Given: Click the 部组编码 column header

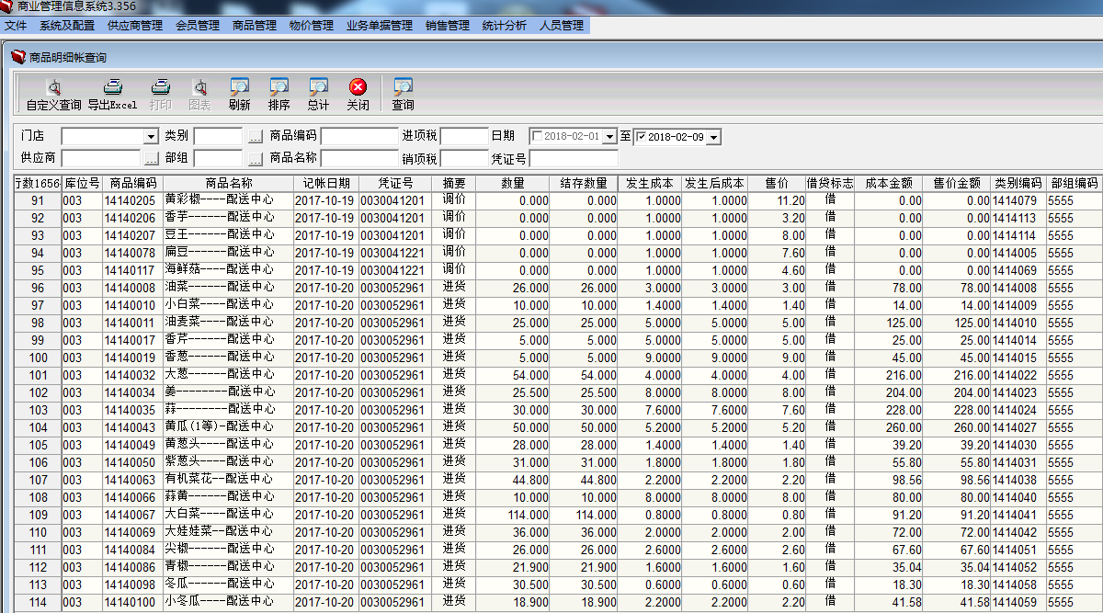Looking at the screenshot, I should tap(1074, 183).
